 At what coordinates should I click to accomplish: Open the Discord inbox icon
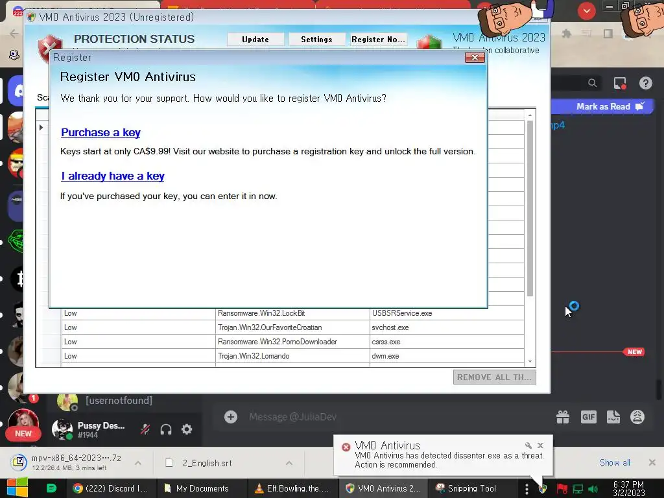(620, 84)
